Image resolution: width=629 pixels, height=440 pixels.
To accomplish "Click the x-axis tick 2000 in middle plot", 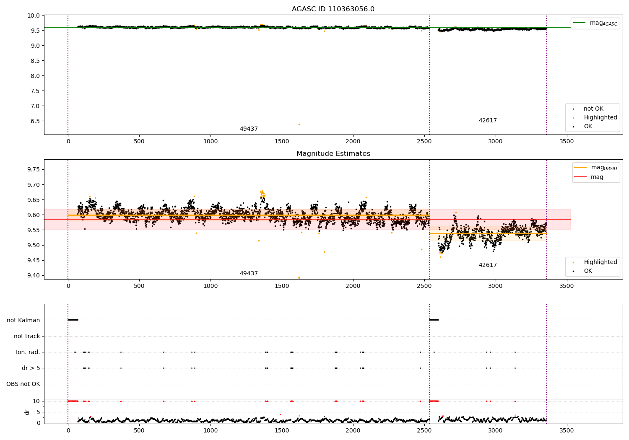I will 353,286.
